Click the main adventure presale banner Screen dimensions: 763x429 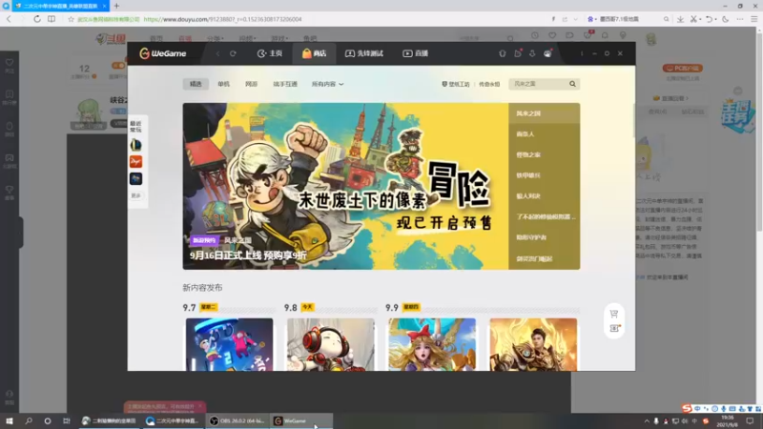pos(345,186)
